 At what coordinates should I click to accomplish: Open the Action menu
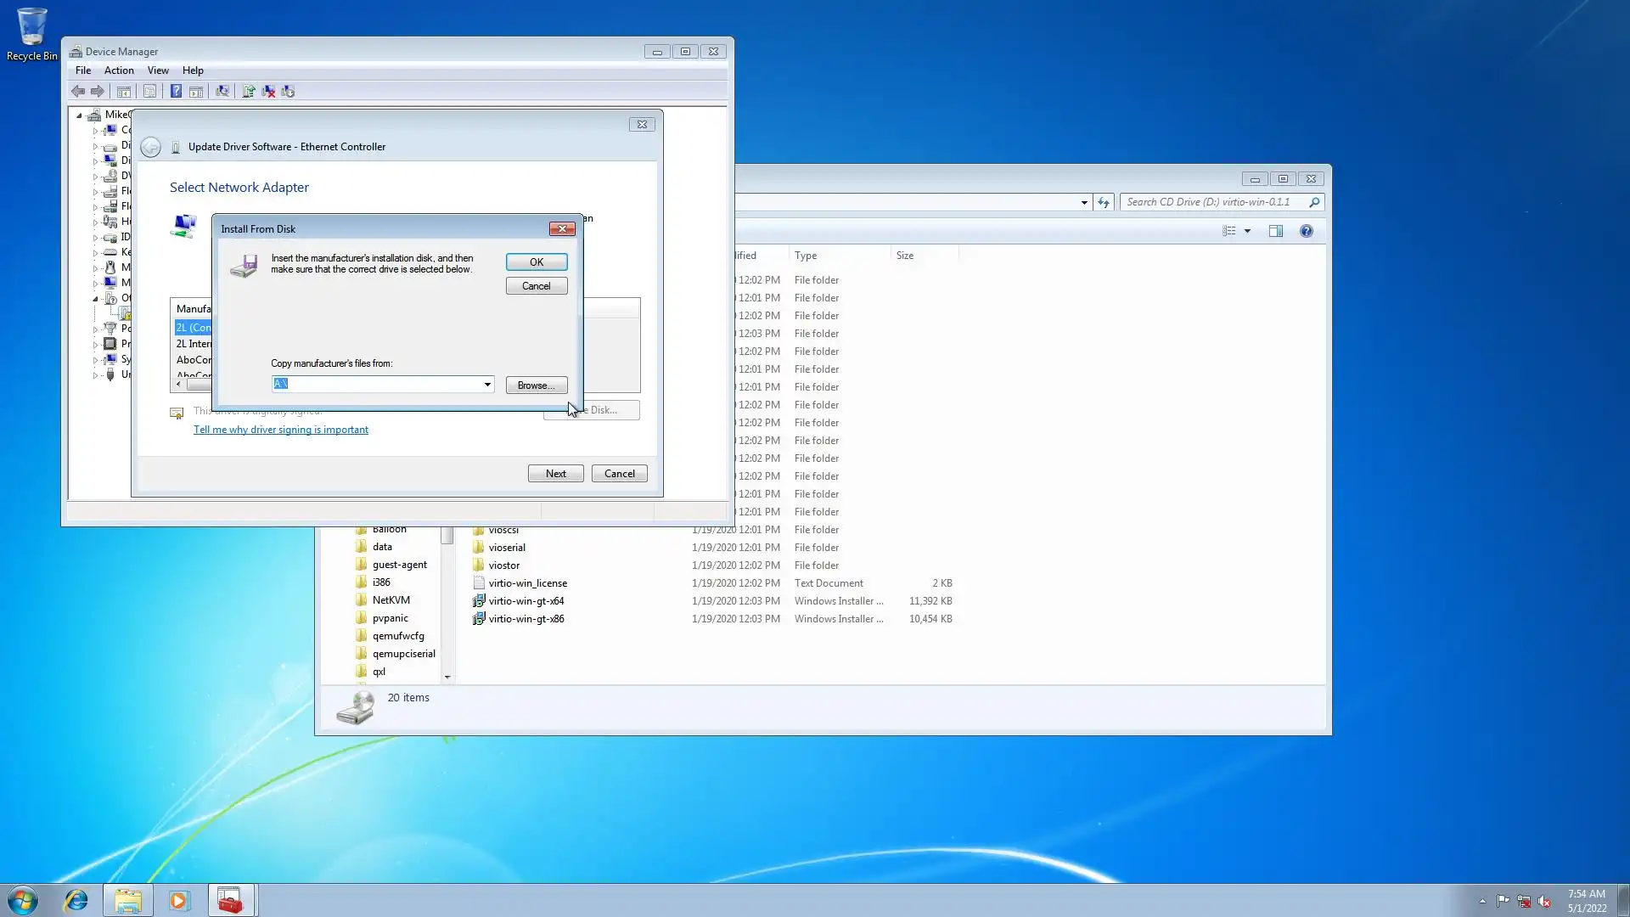coord(119,70)
